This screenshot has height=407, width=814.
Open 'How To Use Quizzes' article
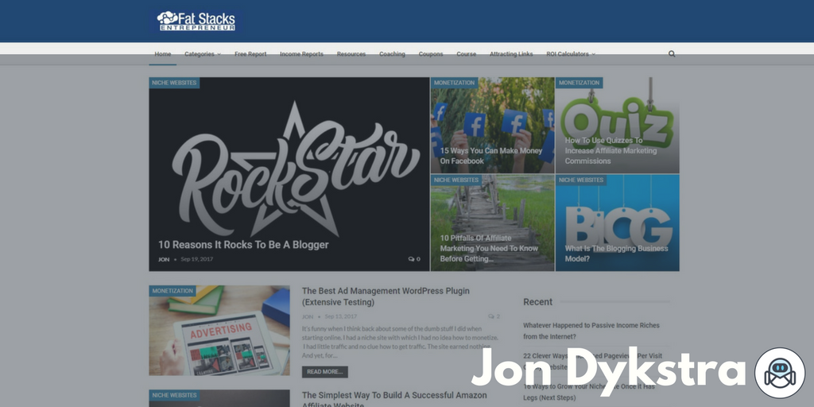point(610,150)
